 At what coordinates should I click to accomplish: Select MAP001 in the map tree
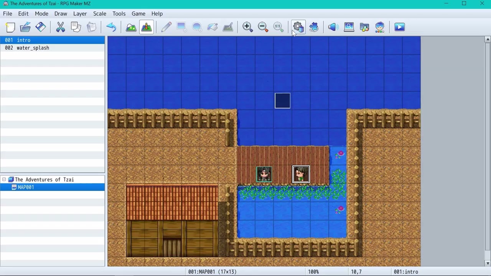(26, 187)
